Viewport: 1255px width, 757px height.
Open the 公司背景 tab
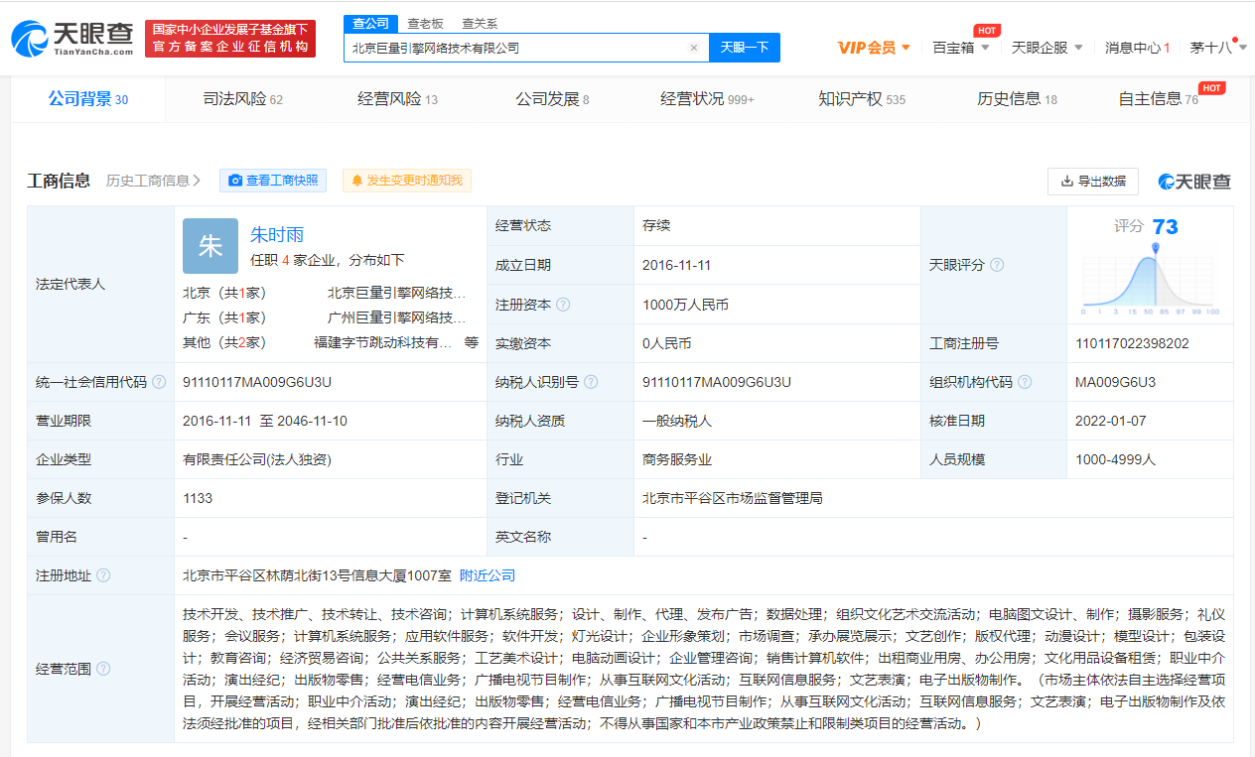[87, 99]
